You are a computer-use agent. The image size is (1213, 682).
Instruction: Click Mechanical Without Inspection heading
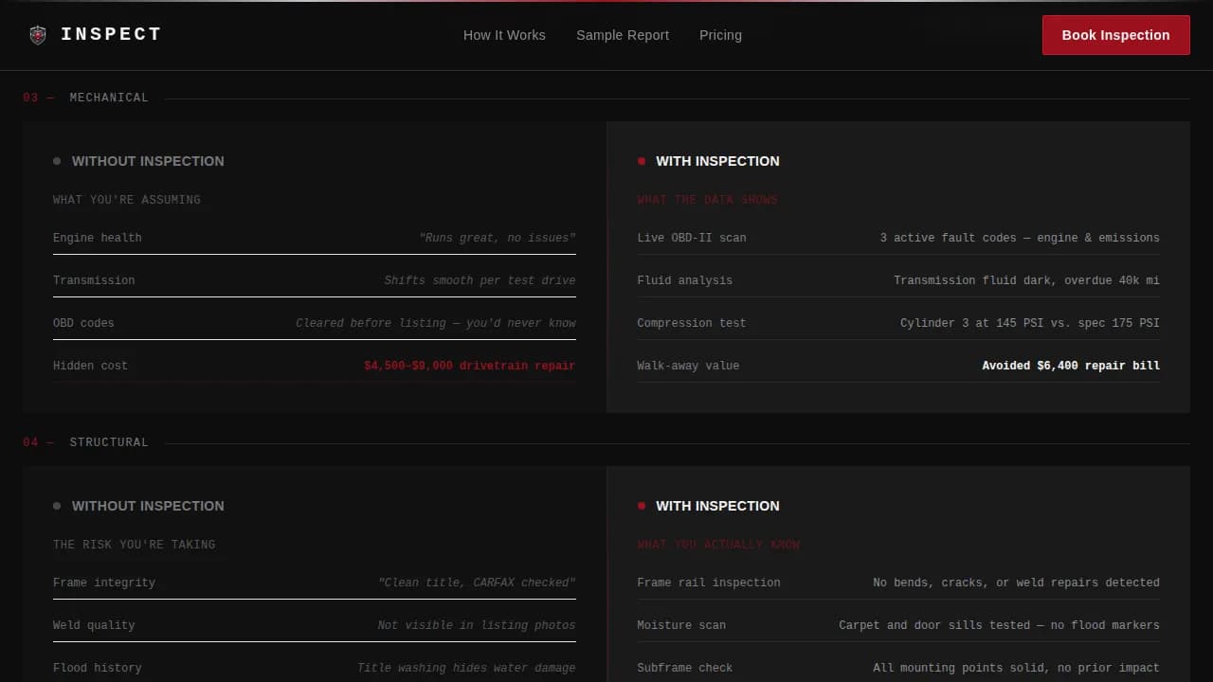click(148, 161)
